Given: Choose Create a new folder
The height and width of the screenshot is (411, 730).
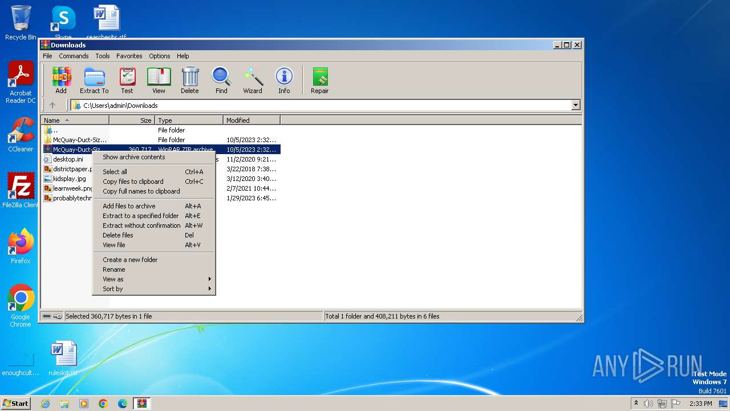Looking at the screenshot, I should pos(154,260).
